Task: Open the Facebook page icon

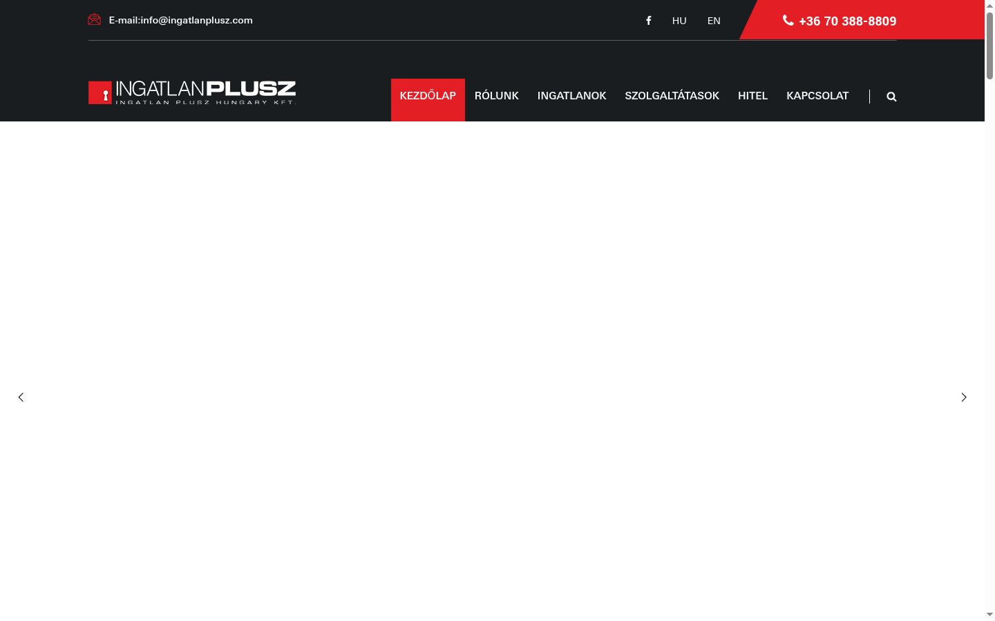Action: click(649, 21)
